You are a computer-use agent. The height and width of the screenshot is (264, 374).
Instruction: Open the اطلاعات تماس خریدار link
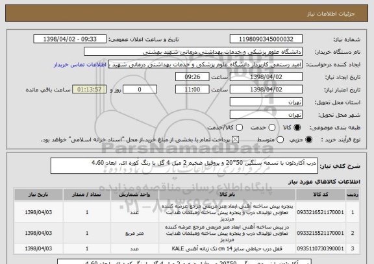(80, 65)
